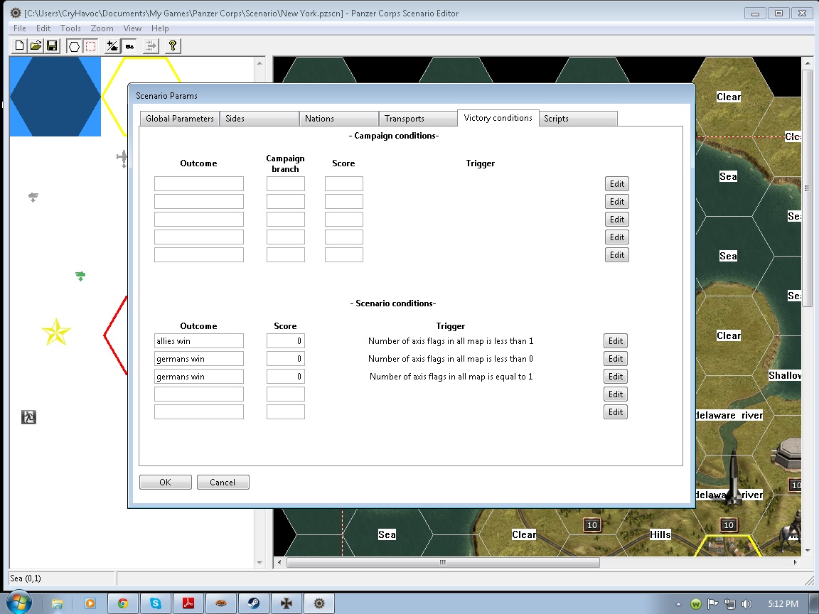Click the score field for allies win
The height and width of the screenshot is (614, 819).
coord(286,341)
